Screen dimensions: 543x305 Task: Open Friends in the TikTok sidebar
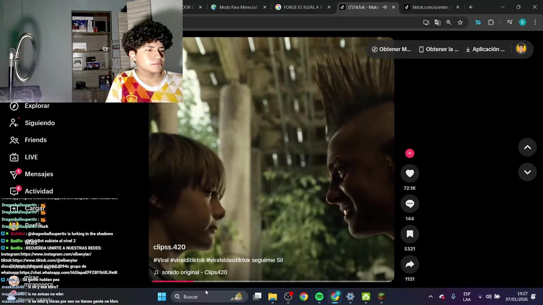coord(28,140)
